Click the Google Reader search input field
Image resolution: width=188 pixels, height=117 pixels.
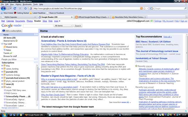[x=38, y=26]
